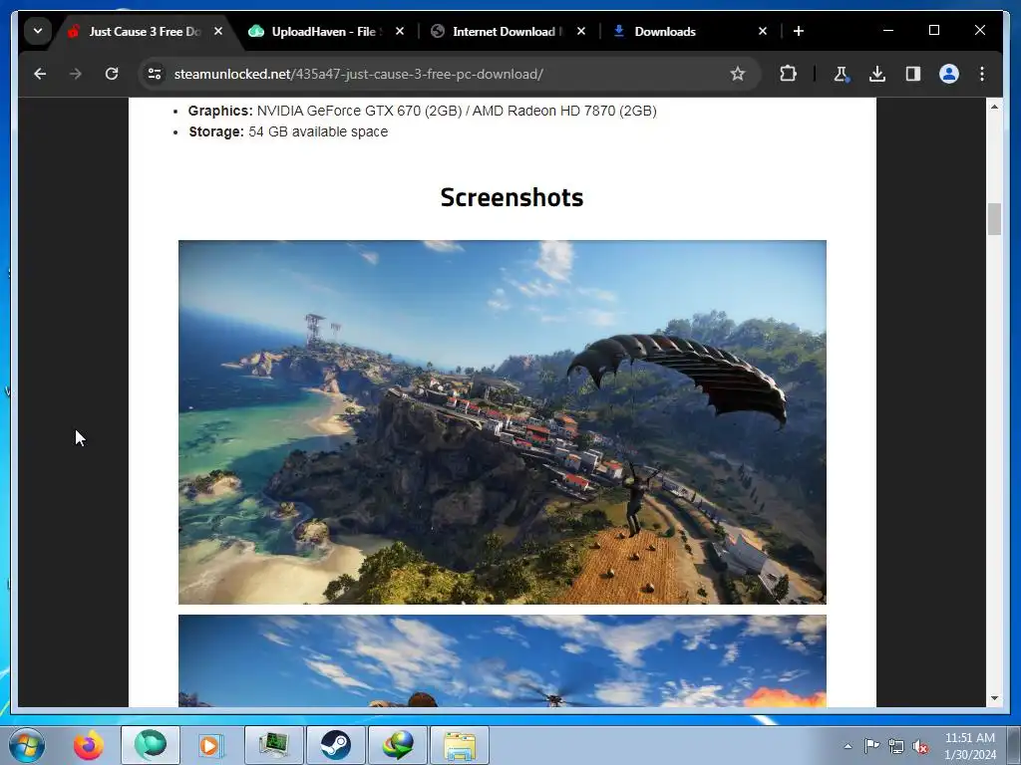Click the second screenshot with helicopter
The width and height of the screenshot is (1021, 765).
[x=503, y=661]
